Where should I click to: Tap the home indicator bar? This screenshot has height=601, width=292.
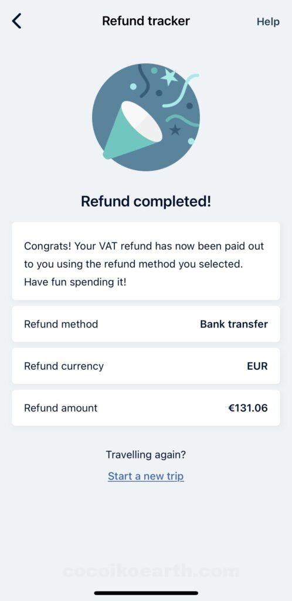tap(146, 593)
